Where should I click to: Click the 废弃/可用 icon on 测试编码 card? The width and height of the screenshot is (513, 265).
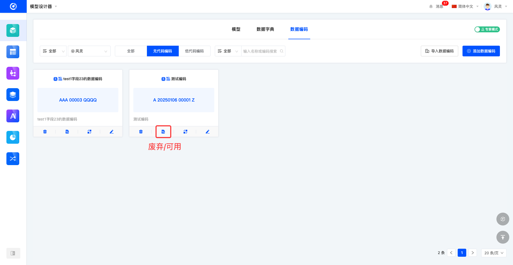pyautogui.click(x=163, y=132)
